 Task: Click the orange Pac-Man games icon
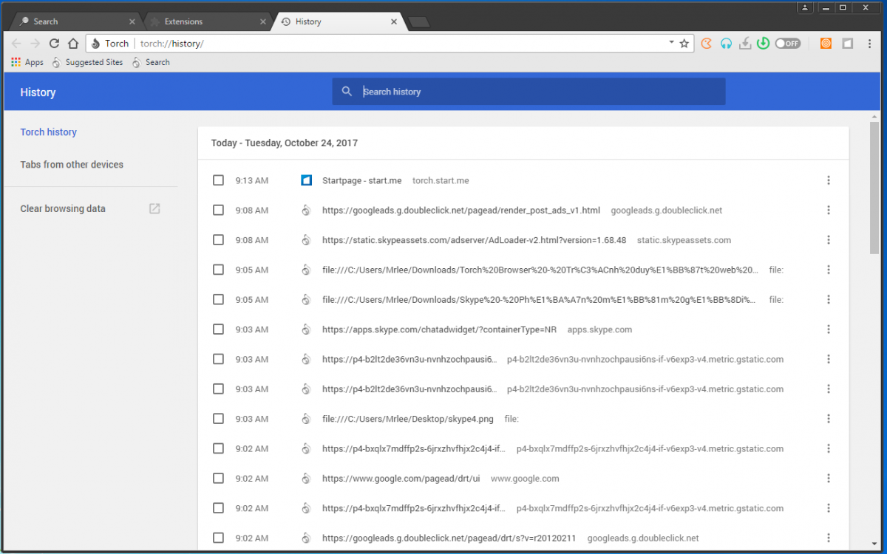[x=707, y=44]
